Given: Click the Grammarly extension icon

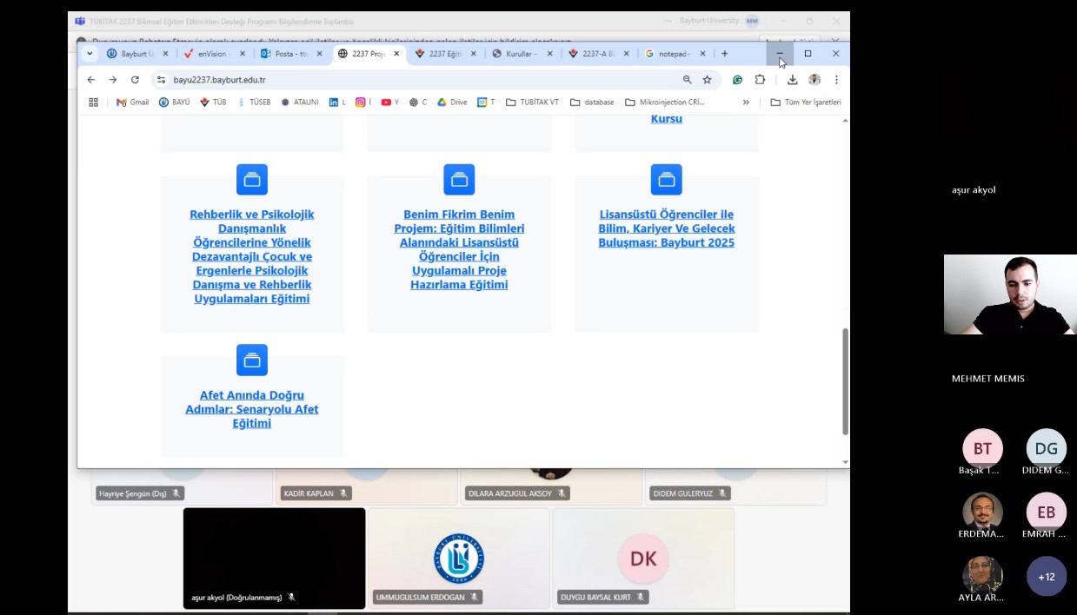Looking at the screenshot, I should (x=737, y=80).
